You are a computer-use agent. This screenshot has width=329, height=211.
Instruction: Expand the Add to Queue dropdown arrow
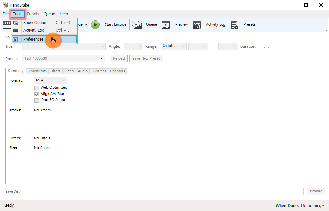(86, 25)
